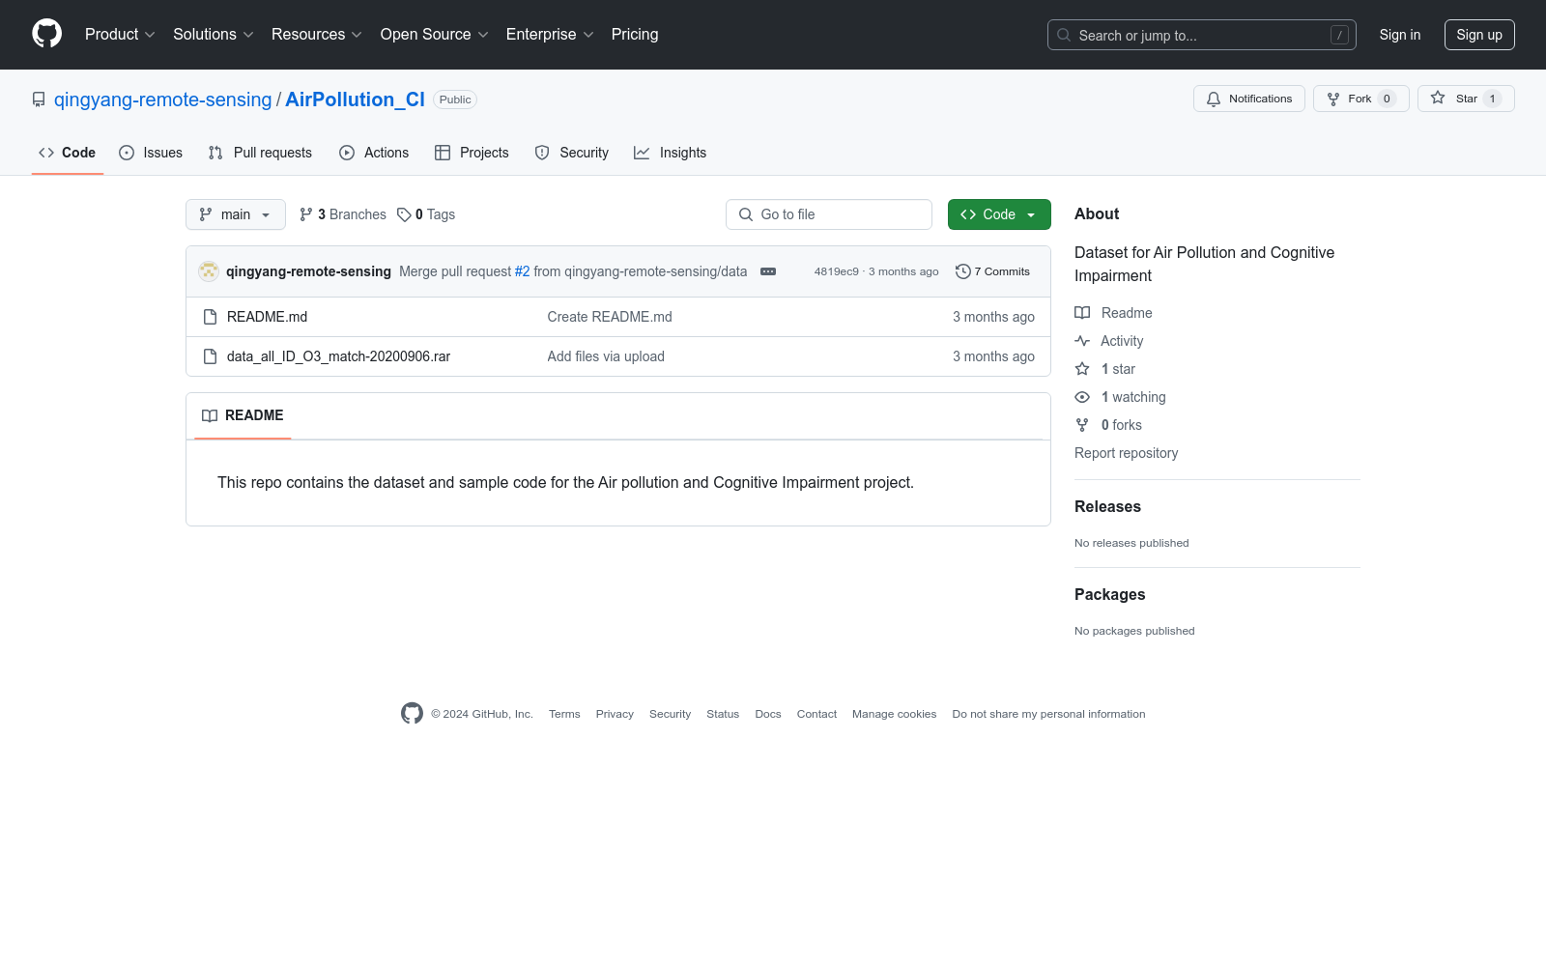Screen dimensions: 1546x966
Task: Open the qingyang-remote-sensing owner profile link
Action: [x=163, y=99]
